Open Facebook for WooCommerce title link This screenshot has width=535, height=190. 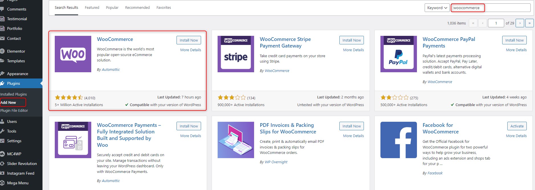tap(441, 128)
